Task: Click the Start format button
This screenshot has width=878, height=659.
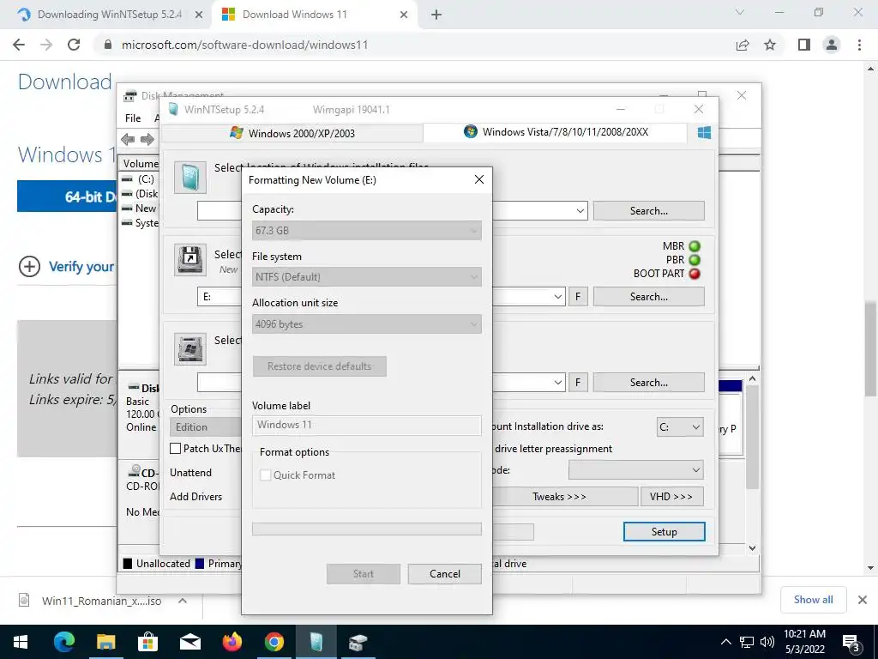Action: click(x=364, y=574)
